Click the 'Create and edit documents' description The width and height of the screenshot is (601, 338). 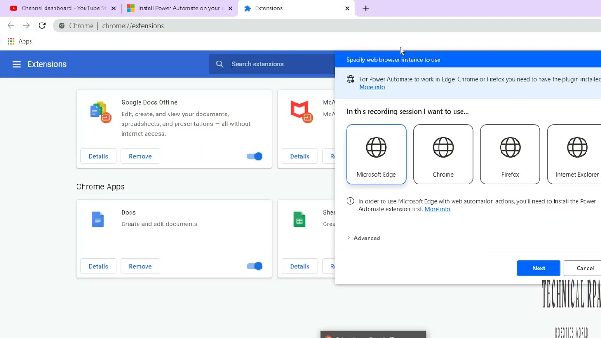tap(159, 224)
